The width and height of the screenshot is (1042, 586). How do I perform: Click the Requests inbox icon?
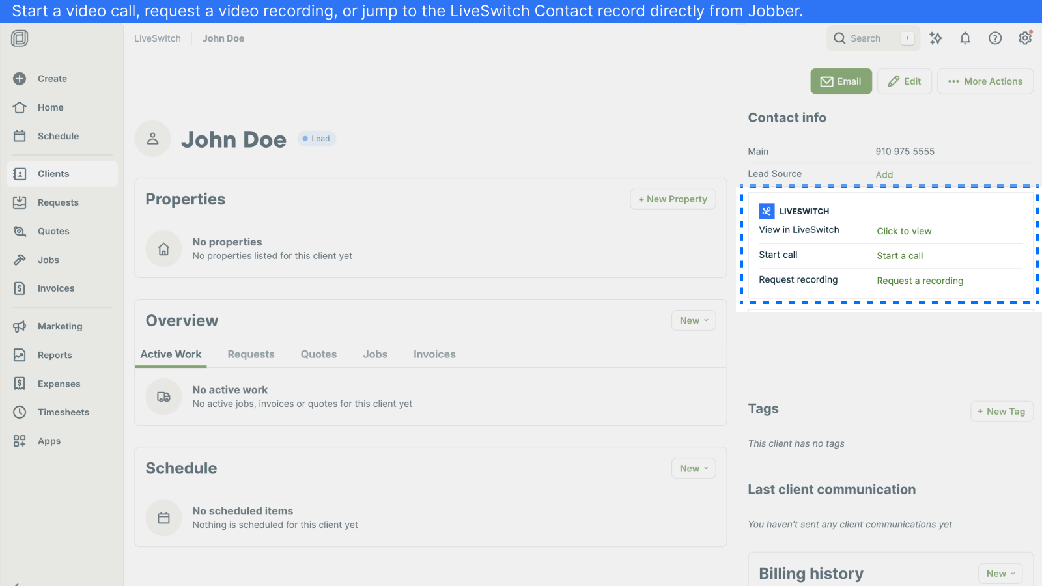click(20, 202)
